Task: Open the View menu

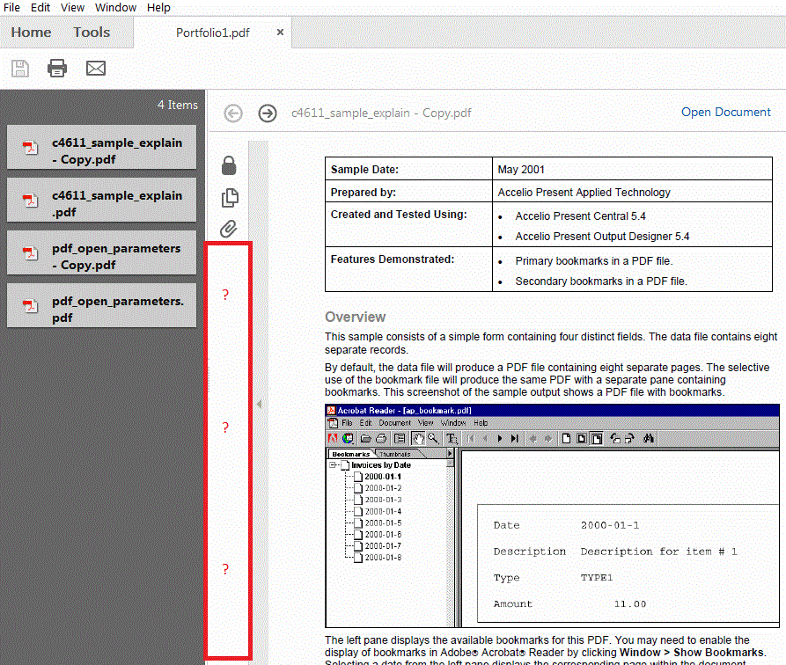Action: coord(72,8)
